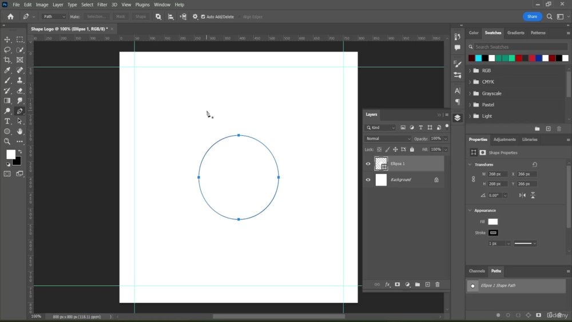Viewport: 572px width, 322px height.
Task: Toggle layer filter on/off switch
Action: click(x=447, y=127)
